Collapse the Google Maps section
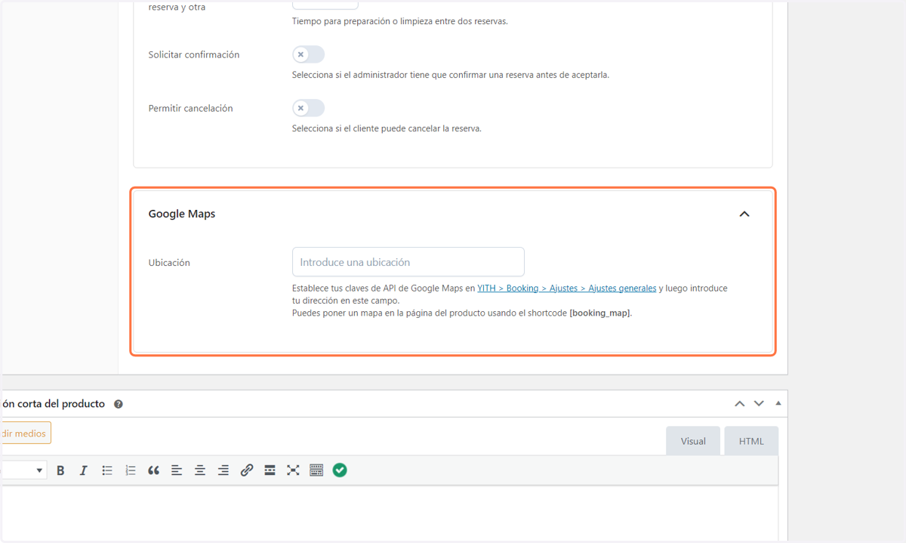 pos(744,214)
